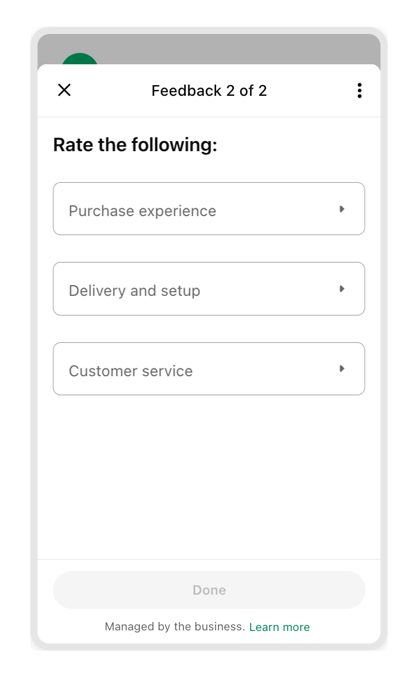Click the green avatar circle behind the sheet
Screen dimensions: 418x681
[x=80, y=59]
